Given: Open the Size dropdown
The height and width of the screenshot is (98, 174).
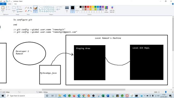Looking at the screenshot, I should 67,9.
